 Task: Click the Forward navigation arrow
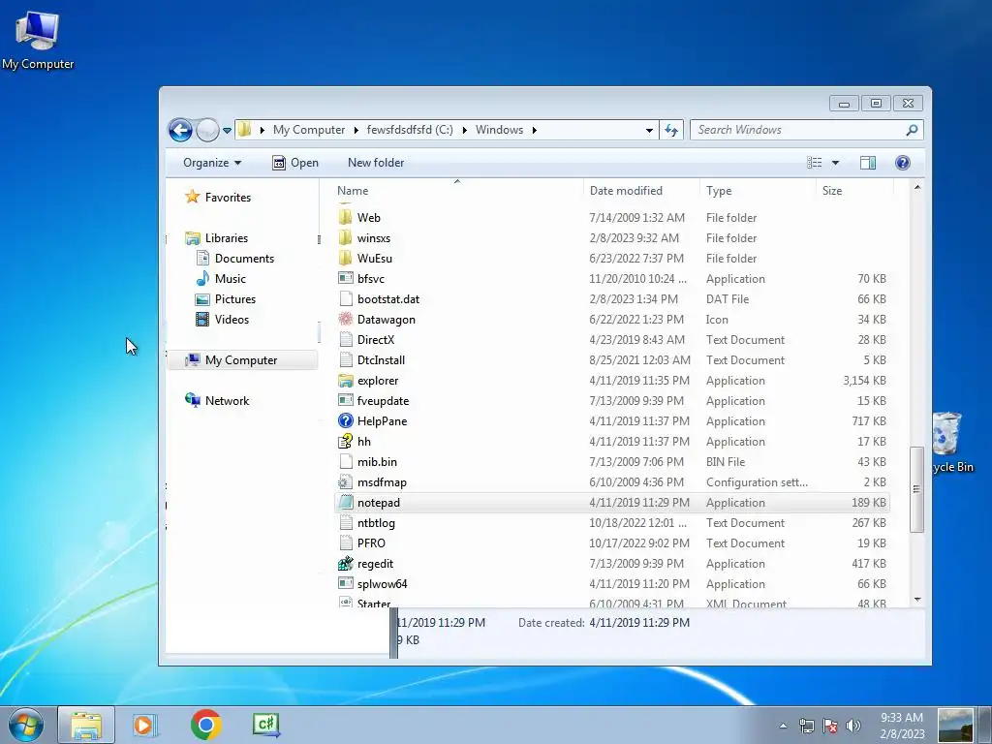tap(207, 131)
